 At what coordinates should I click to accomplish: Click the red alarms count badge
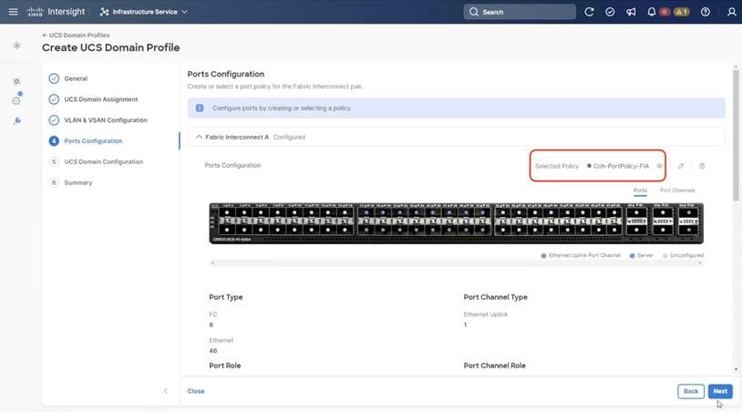[x=665, y=12]
